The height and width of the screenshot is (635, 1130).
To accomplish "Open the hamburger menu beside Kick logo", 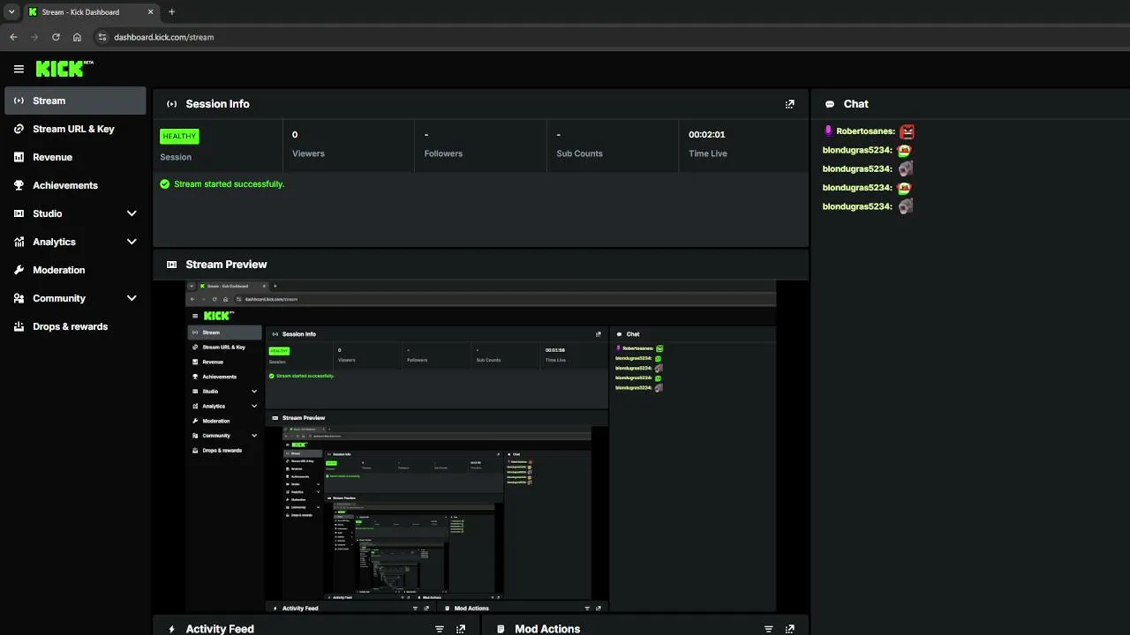I will click(x=19, y=69).
